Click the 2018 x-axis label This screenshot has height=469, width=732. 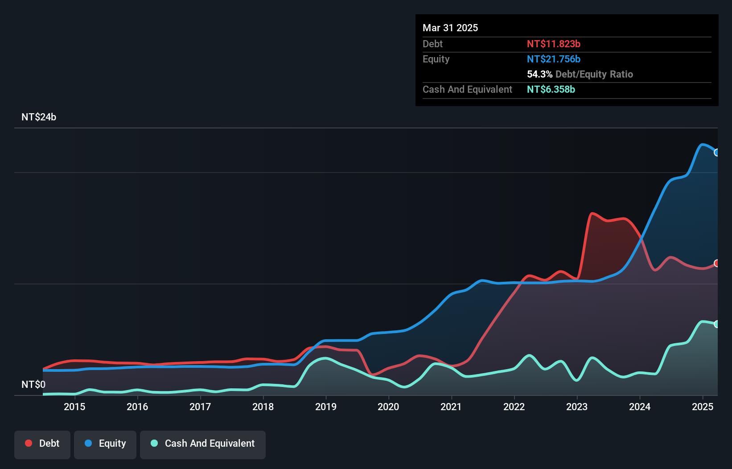tap(263, 407)
